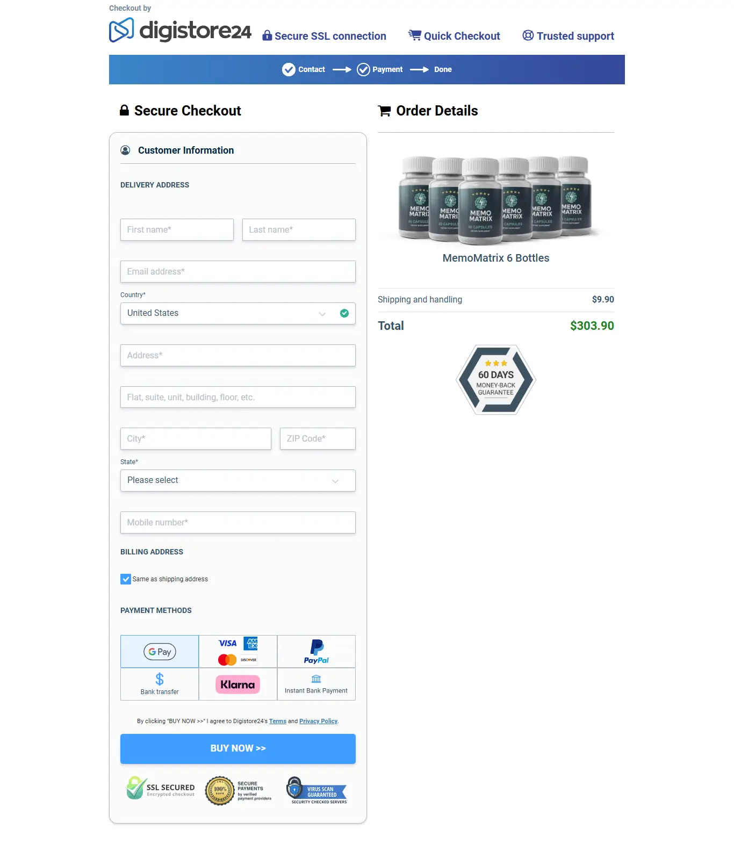Focus the Mobile number field
The image size is (734, 844).
(x=238, y=522)
